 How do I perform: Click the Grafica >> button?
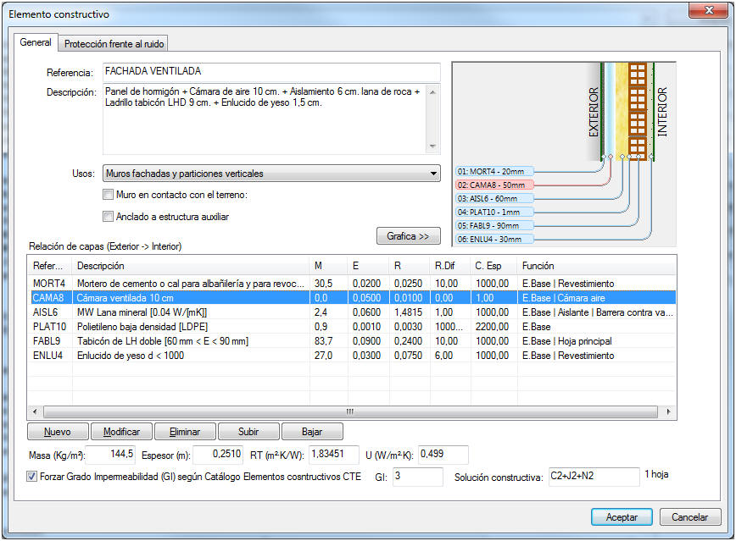pos(408,236)
